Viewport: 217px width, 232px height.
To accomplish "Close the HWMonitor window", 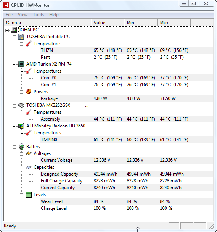I will [x=206, y=4].
